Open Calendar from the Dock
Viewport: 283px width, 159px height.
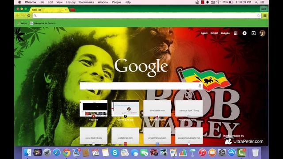(x=96, y=152)
